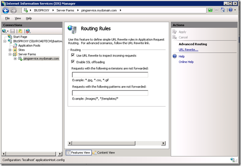This screenshot has height=166, width=241.
Task: Click the Up folder icon in the Connections toolbar
Action: pyautogui.click(x=20, y=31)
